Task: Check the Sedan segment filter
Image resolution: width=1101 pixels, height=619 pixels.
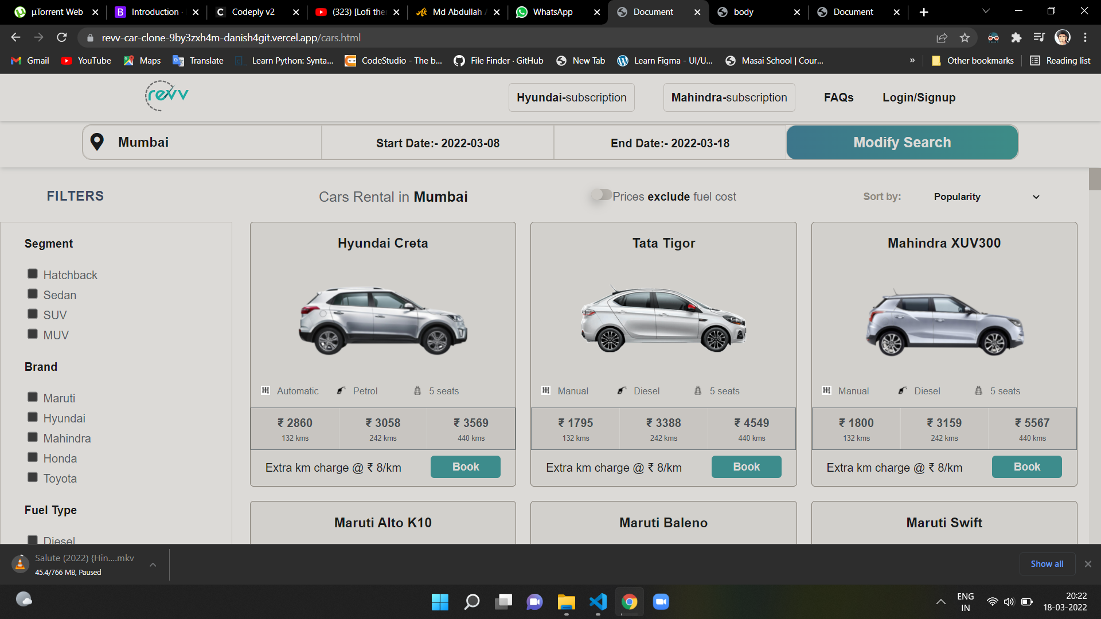Action: (33, 294)
